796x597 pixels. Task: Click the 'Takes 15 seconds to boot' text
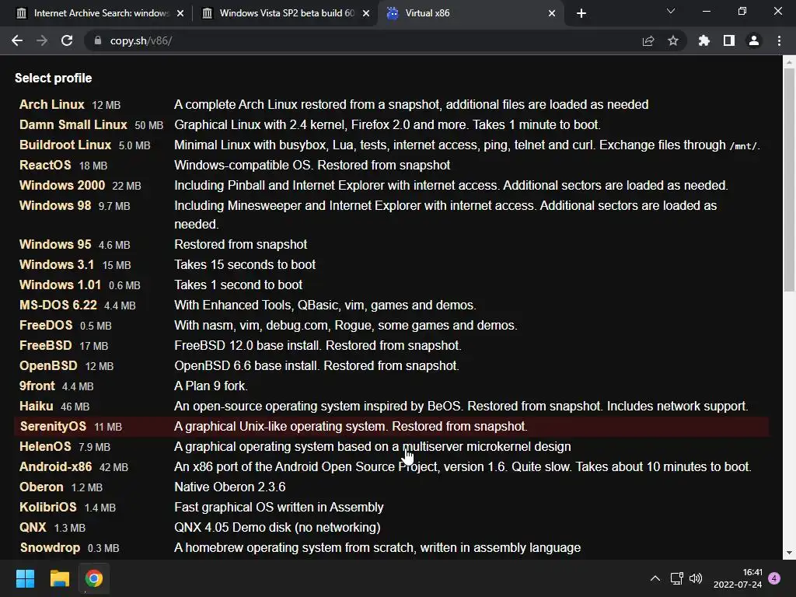(245, 264)
